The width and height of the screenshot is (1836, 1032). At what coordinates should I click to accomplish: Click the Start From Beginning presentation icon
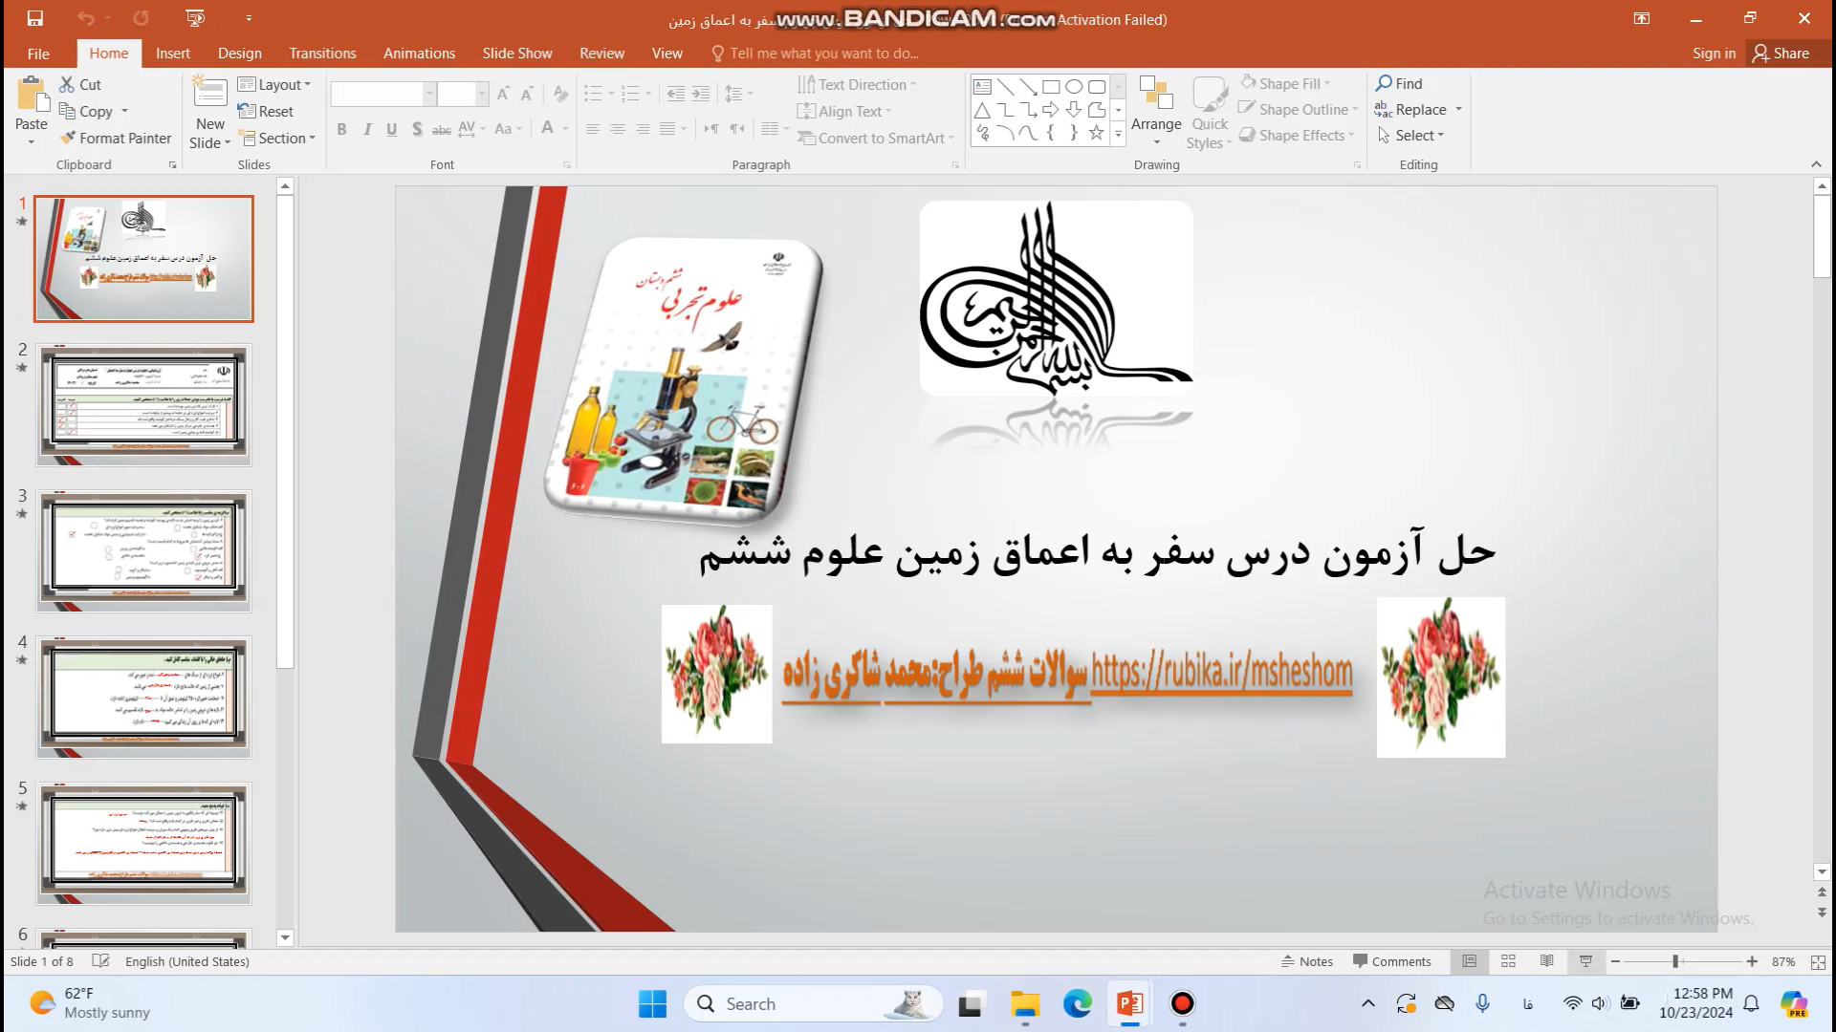tap(195, 18)
